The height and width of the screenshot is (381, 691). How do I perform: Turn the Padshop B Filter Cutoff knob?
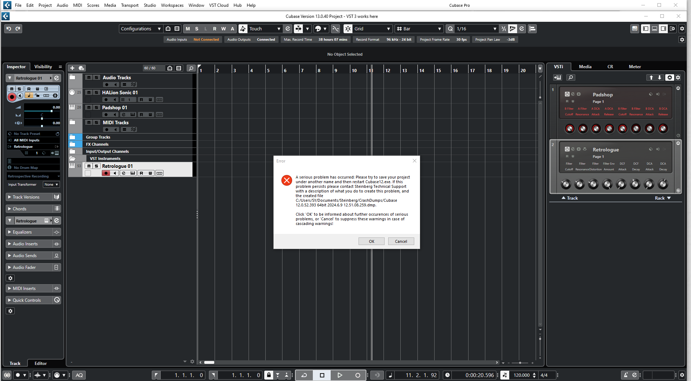click(x=570, y=129)
